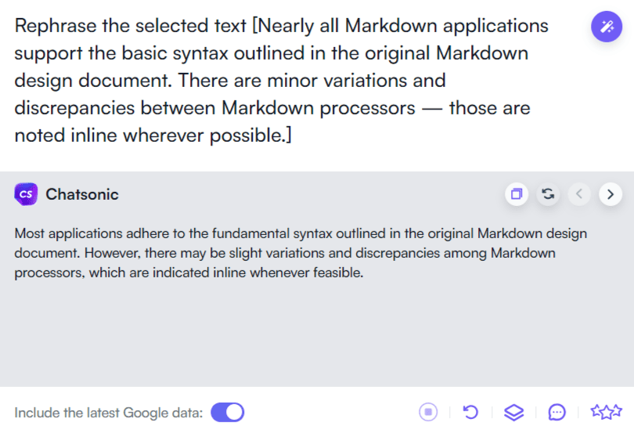The height and width of the screenshot is (430, 634).
Task: Click the three stars icon
Action: [606, 411]
